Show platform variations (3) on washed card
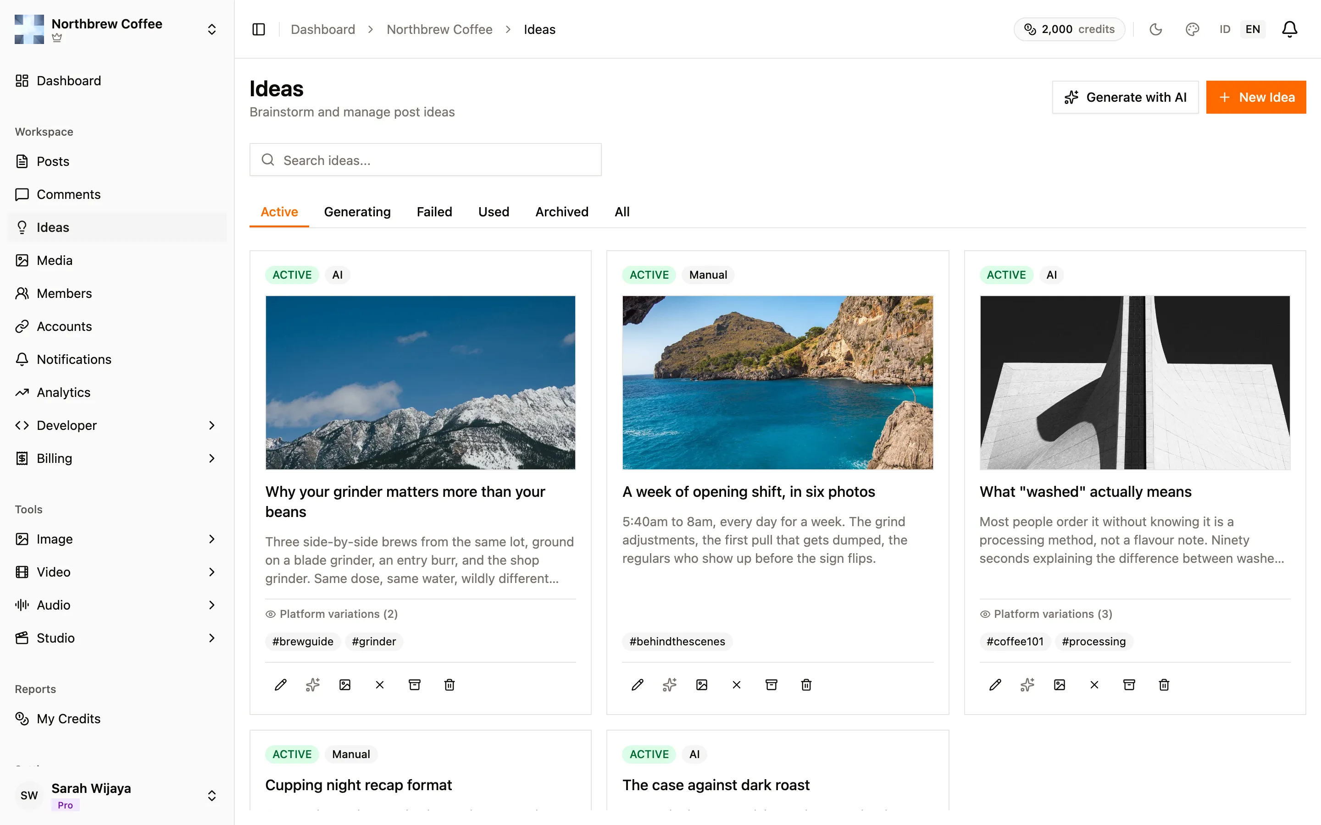The height and width of the screenshot is (825, 1321). point(1046,614)
